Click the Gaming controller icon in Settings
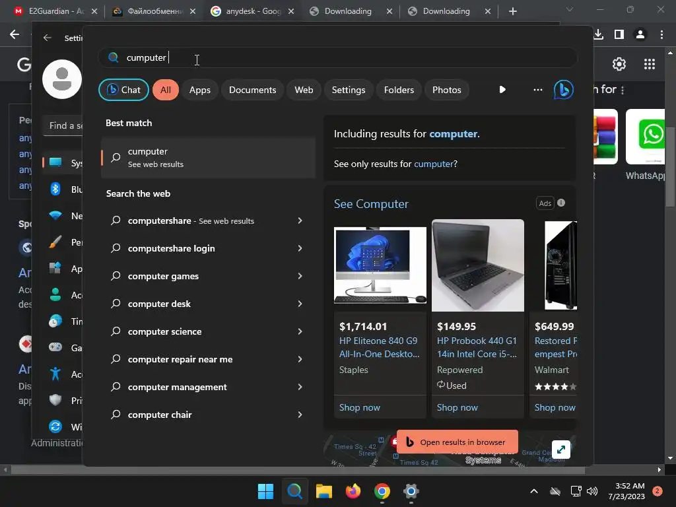This screenshot has height=507, width=676. pos(55,347)
